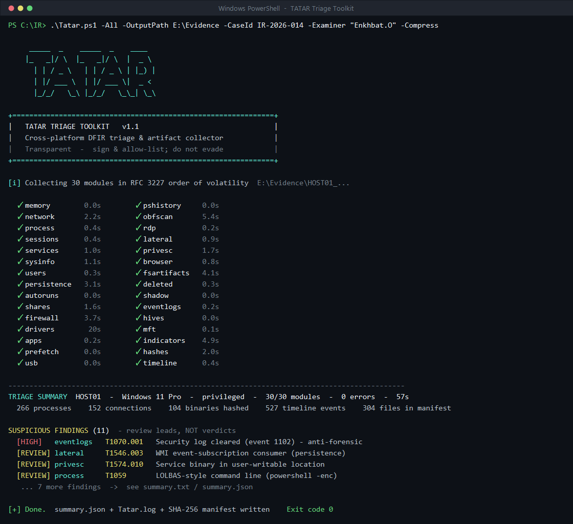
Task: Click the 'Exit code 0' text
Action: [x=310, y=509]
